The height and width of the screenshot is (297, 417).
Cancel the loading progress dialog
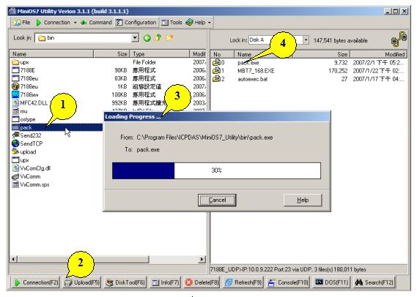tap(217, 200)
